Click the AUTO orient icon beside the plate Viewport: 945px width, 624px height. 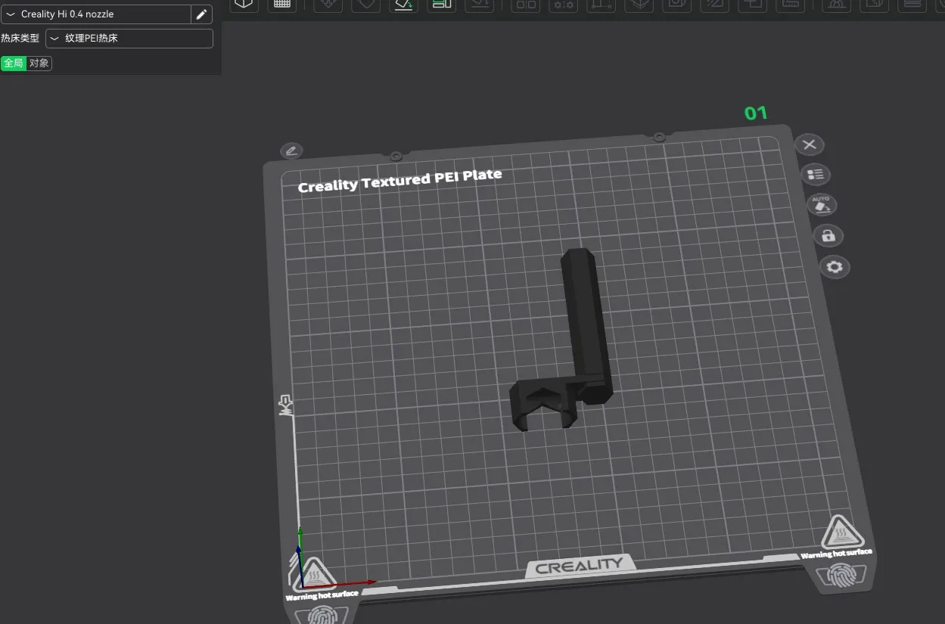tap(822, 205)
